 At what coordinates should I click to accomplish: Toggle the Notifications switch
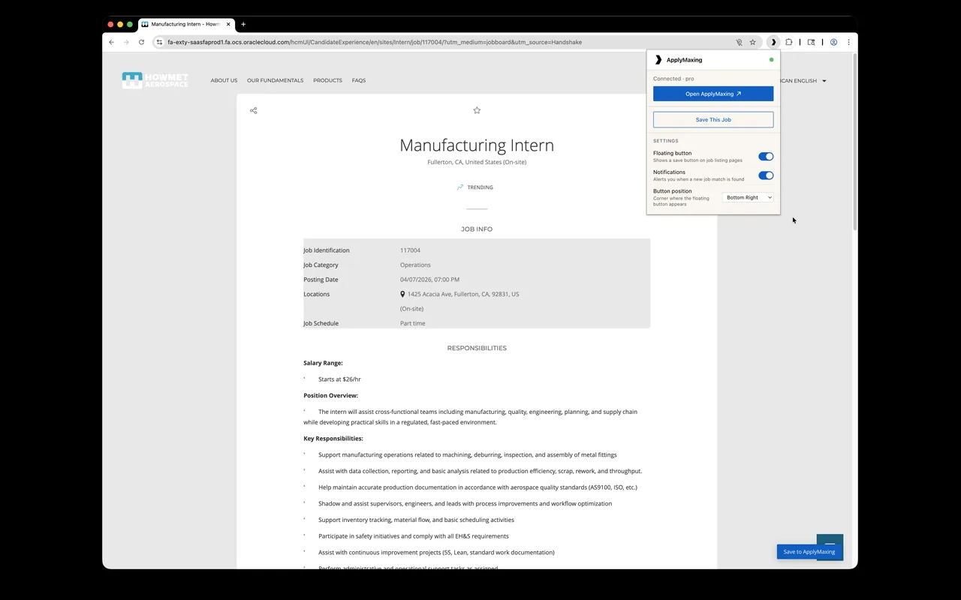[x=766, y=175]
